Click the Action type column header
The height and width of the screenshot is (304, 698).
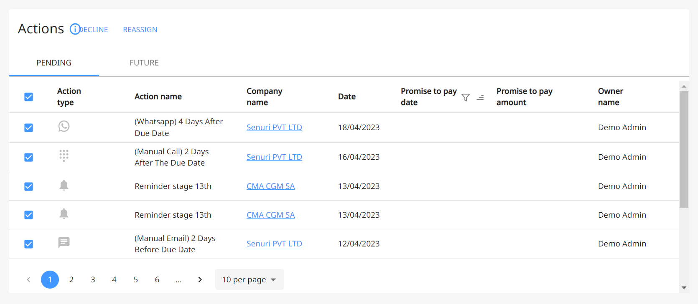tap(69, 96)
